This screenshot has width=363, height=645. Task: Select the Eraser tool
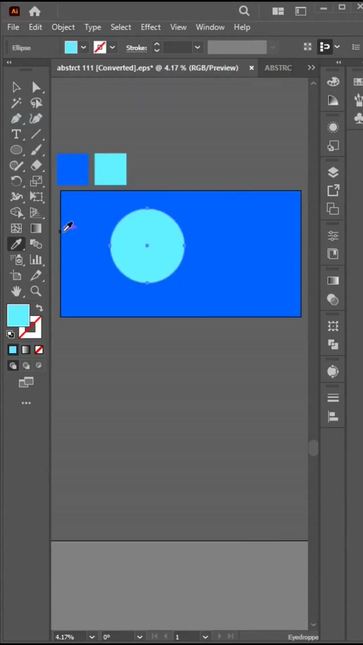coord(36,166)
